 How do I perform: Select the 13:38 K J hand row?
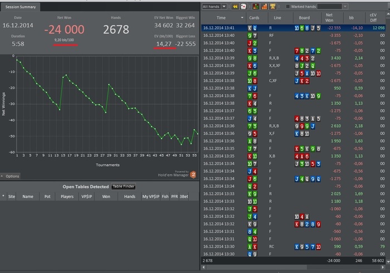[294, 88]
